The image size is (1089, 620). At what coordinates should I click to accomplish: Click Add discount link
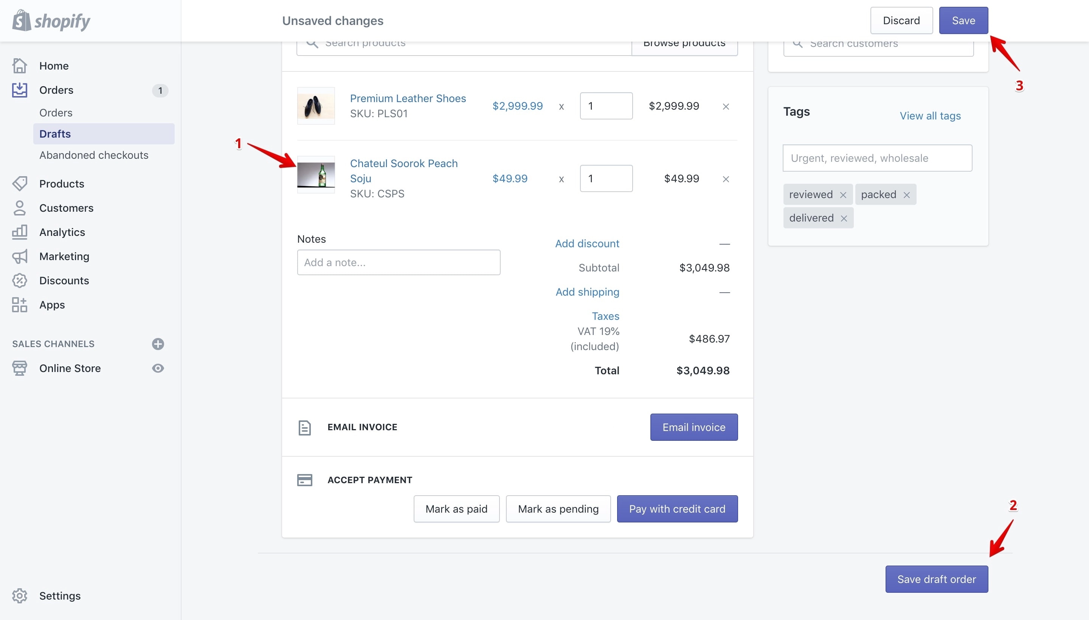[x=587, y=243]
